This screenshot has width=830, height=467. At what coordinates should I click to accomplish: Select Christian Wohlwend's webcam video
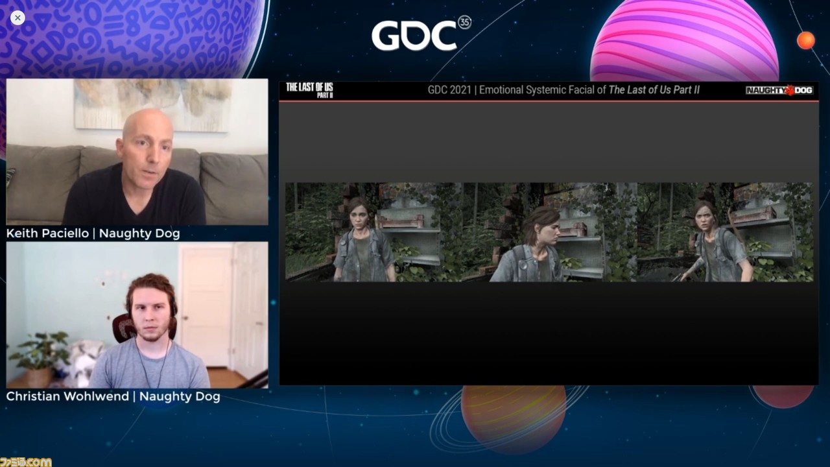point(137,315)
